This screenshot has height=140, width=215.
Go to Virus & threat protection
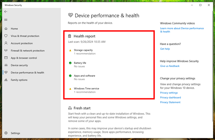click(x=25, y=36)
